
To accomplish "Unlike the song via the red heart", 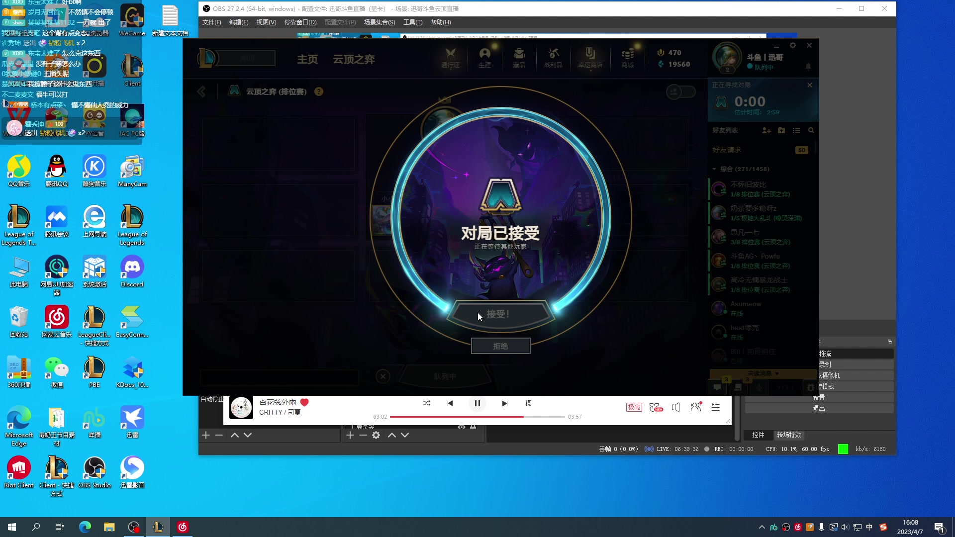I will point(304,402).
